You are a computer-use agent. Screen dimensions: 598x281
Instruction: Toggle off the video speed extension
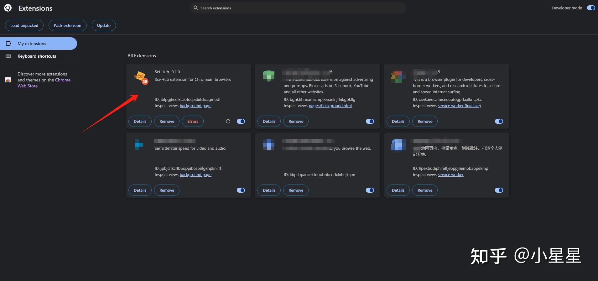[241, 190]
